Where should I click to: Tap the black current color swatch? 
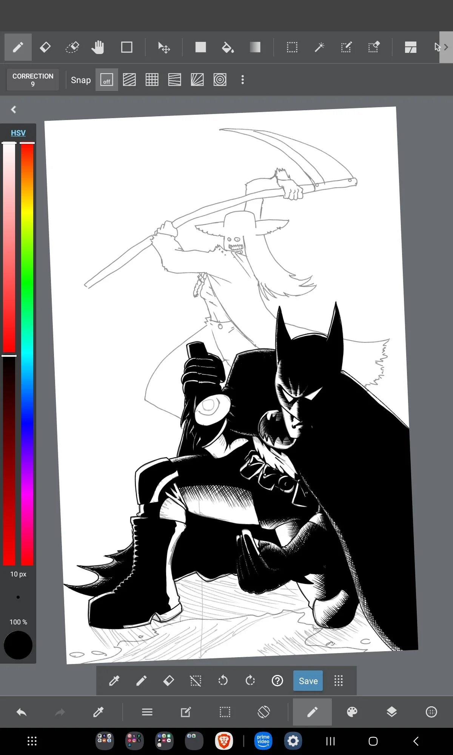click(18, 645)
